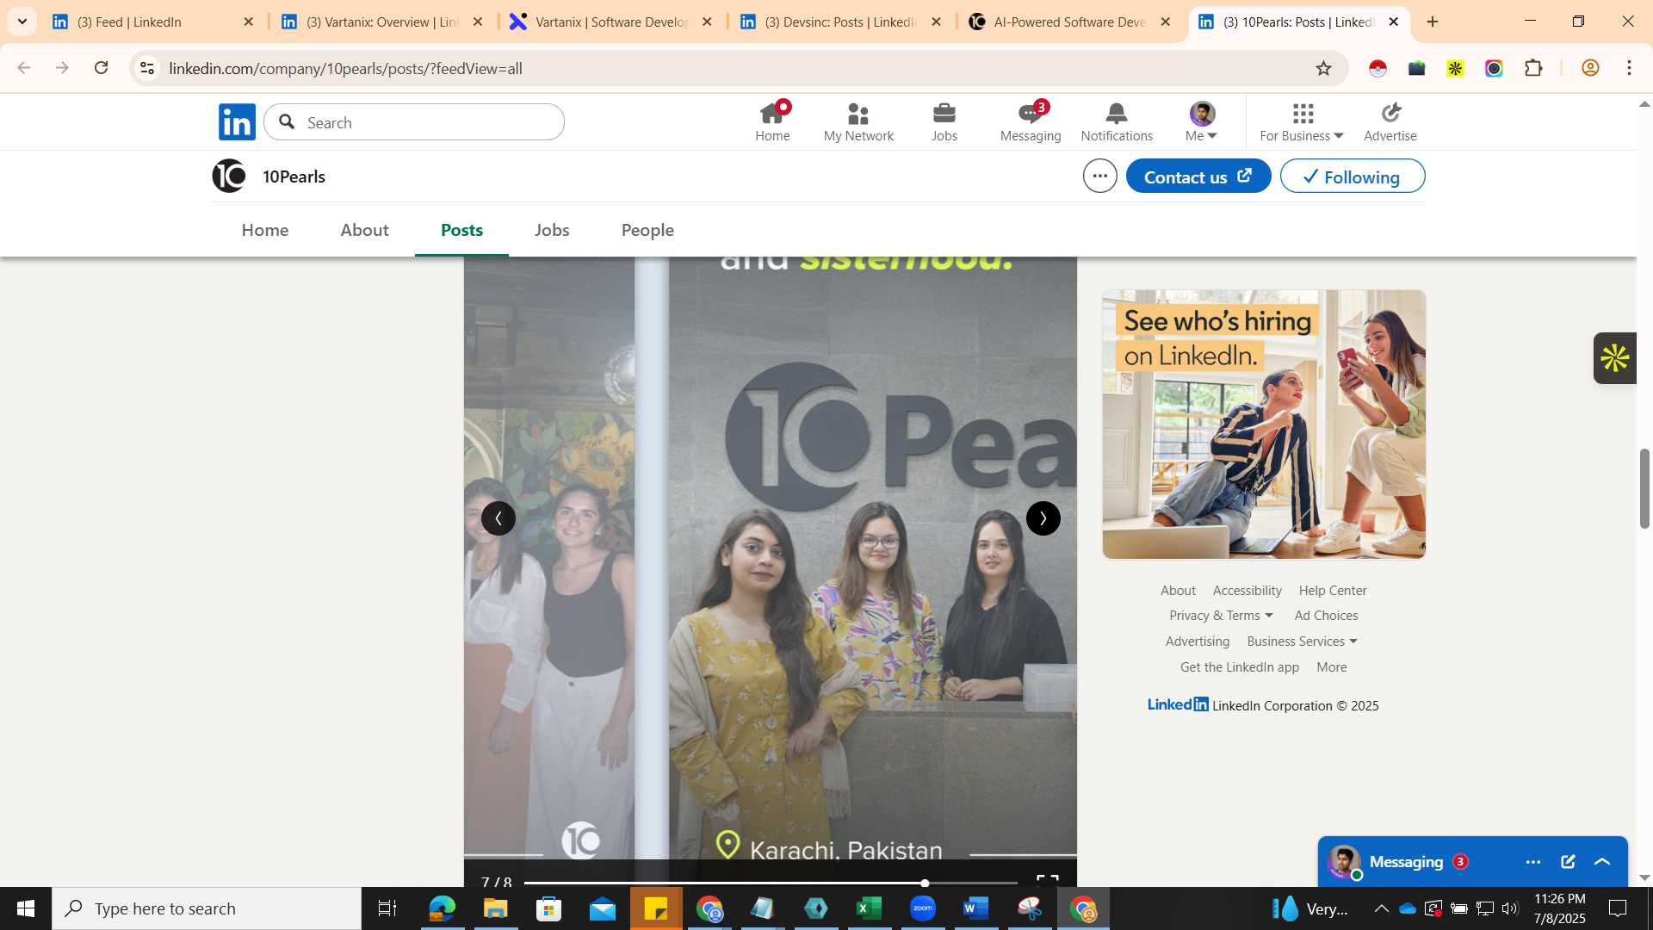Viewport: 1653px width, 930px height.
Task: Open Notifications bell icon
Action: click(1117, 121)
